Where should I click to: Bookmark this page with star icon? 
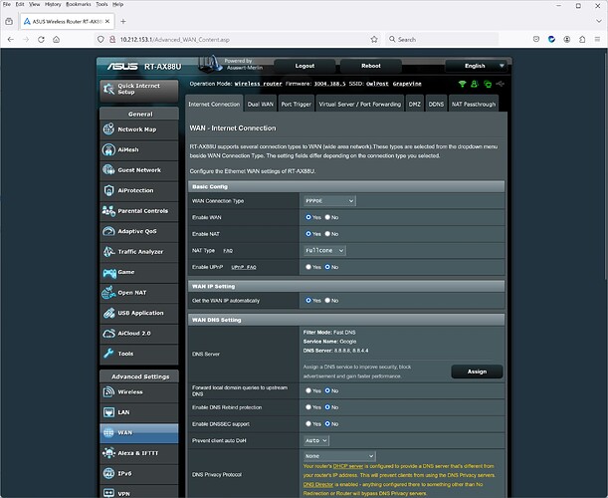pyautogui.click(x=374, y=40)
